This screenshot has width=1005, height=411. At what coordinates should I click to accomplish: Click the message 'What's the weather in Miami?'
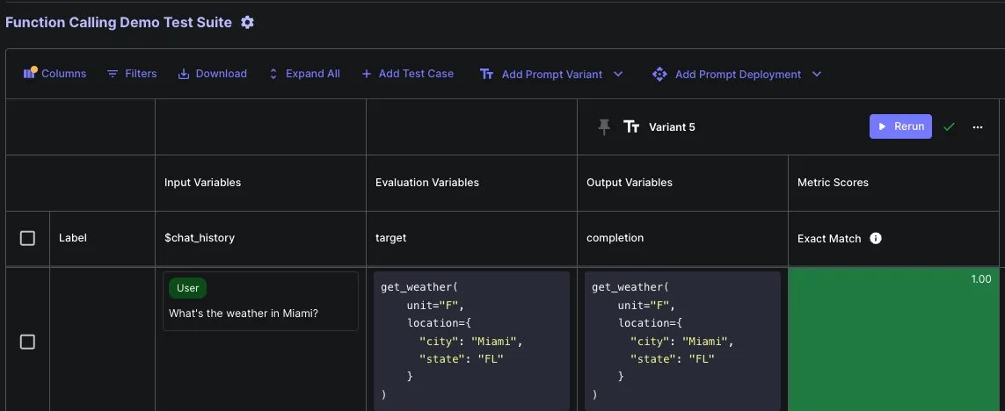pyautogui.click(x=244, y=314)
